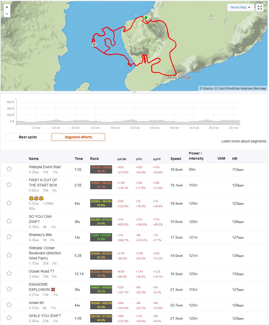Image resolution: width=269 pixels, height=325 pixels.
Task: Click the ΔKOM column header
Action: pyautogui.click(x=122, y=159)
